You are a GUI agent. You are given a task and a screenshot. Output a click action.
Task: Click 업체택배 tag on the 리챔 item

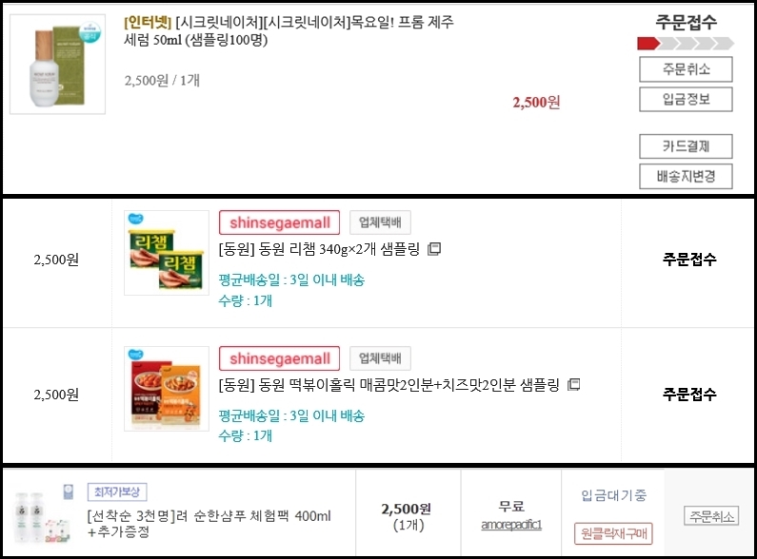click(380, 222)
